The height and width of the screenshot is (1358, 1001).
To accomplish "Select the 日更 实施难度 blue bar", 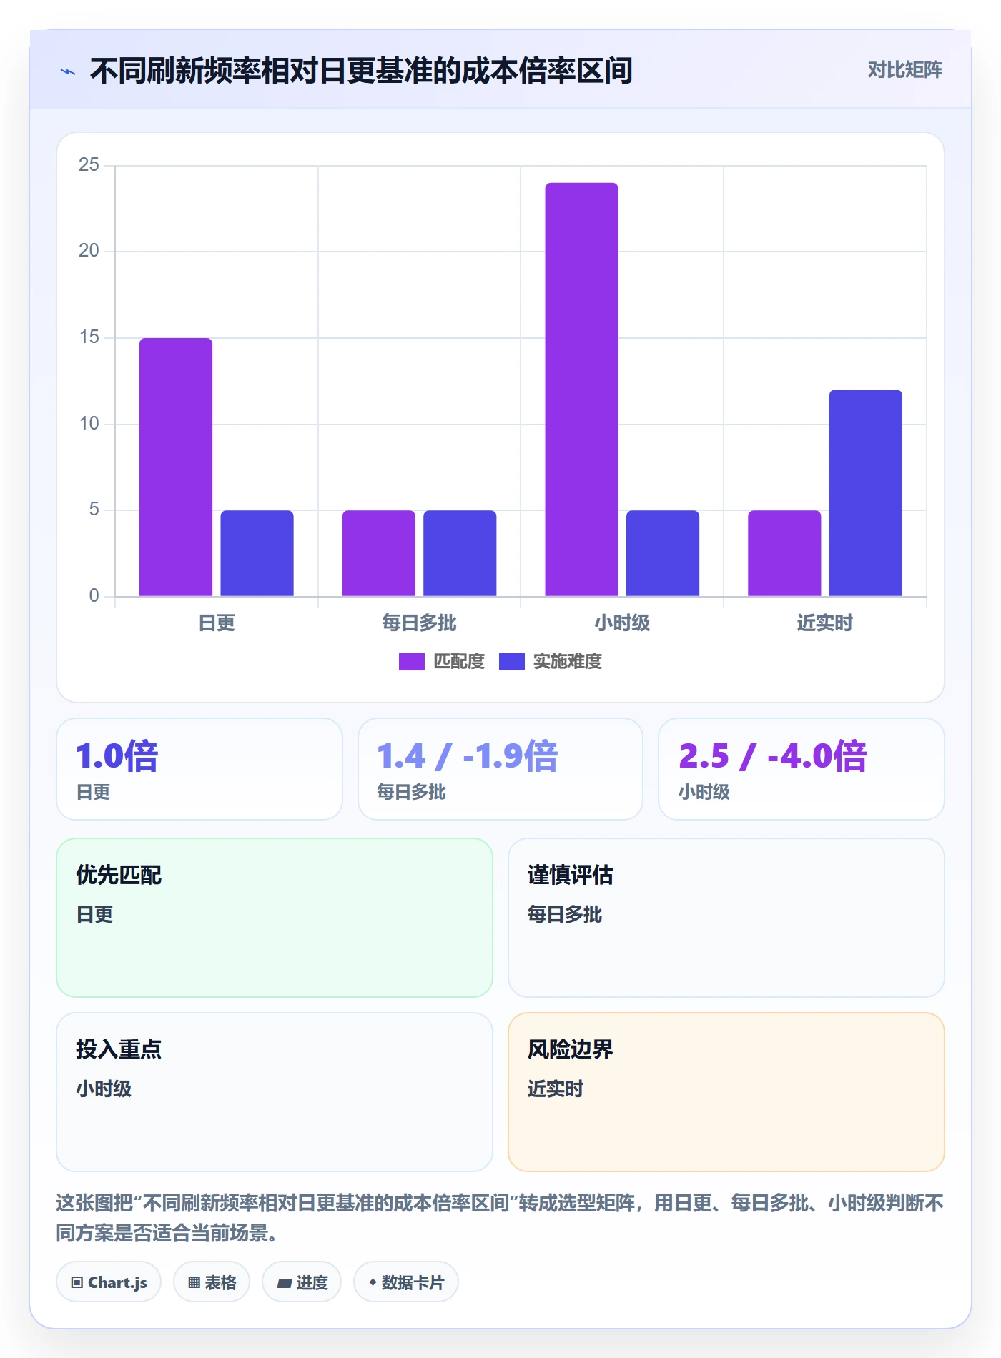I will (x=257, y=553).
